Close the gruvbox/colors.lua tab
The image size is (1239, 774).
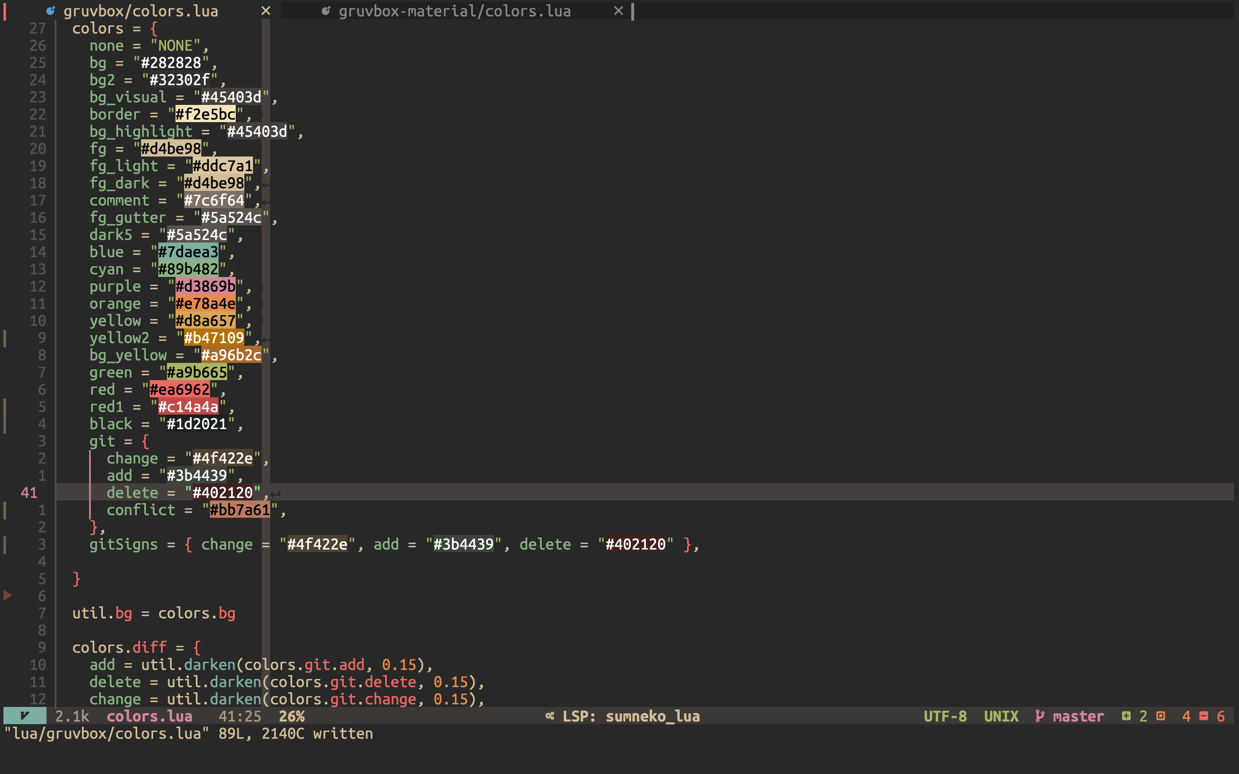[x=265, y=11]
